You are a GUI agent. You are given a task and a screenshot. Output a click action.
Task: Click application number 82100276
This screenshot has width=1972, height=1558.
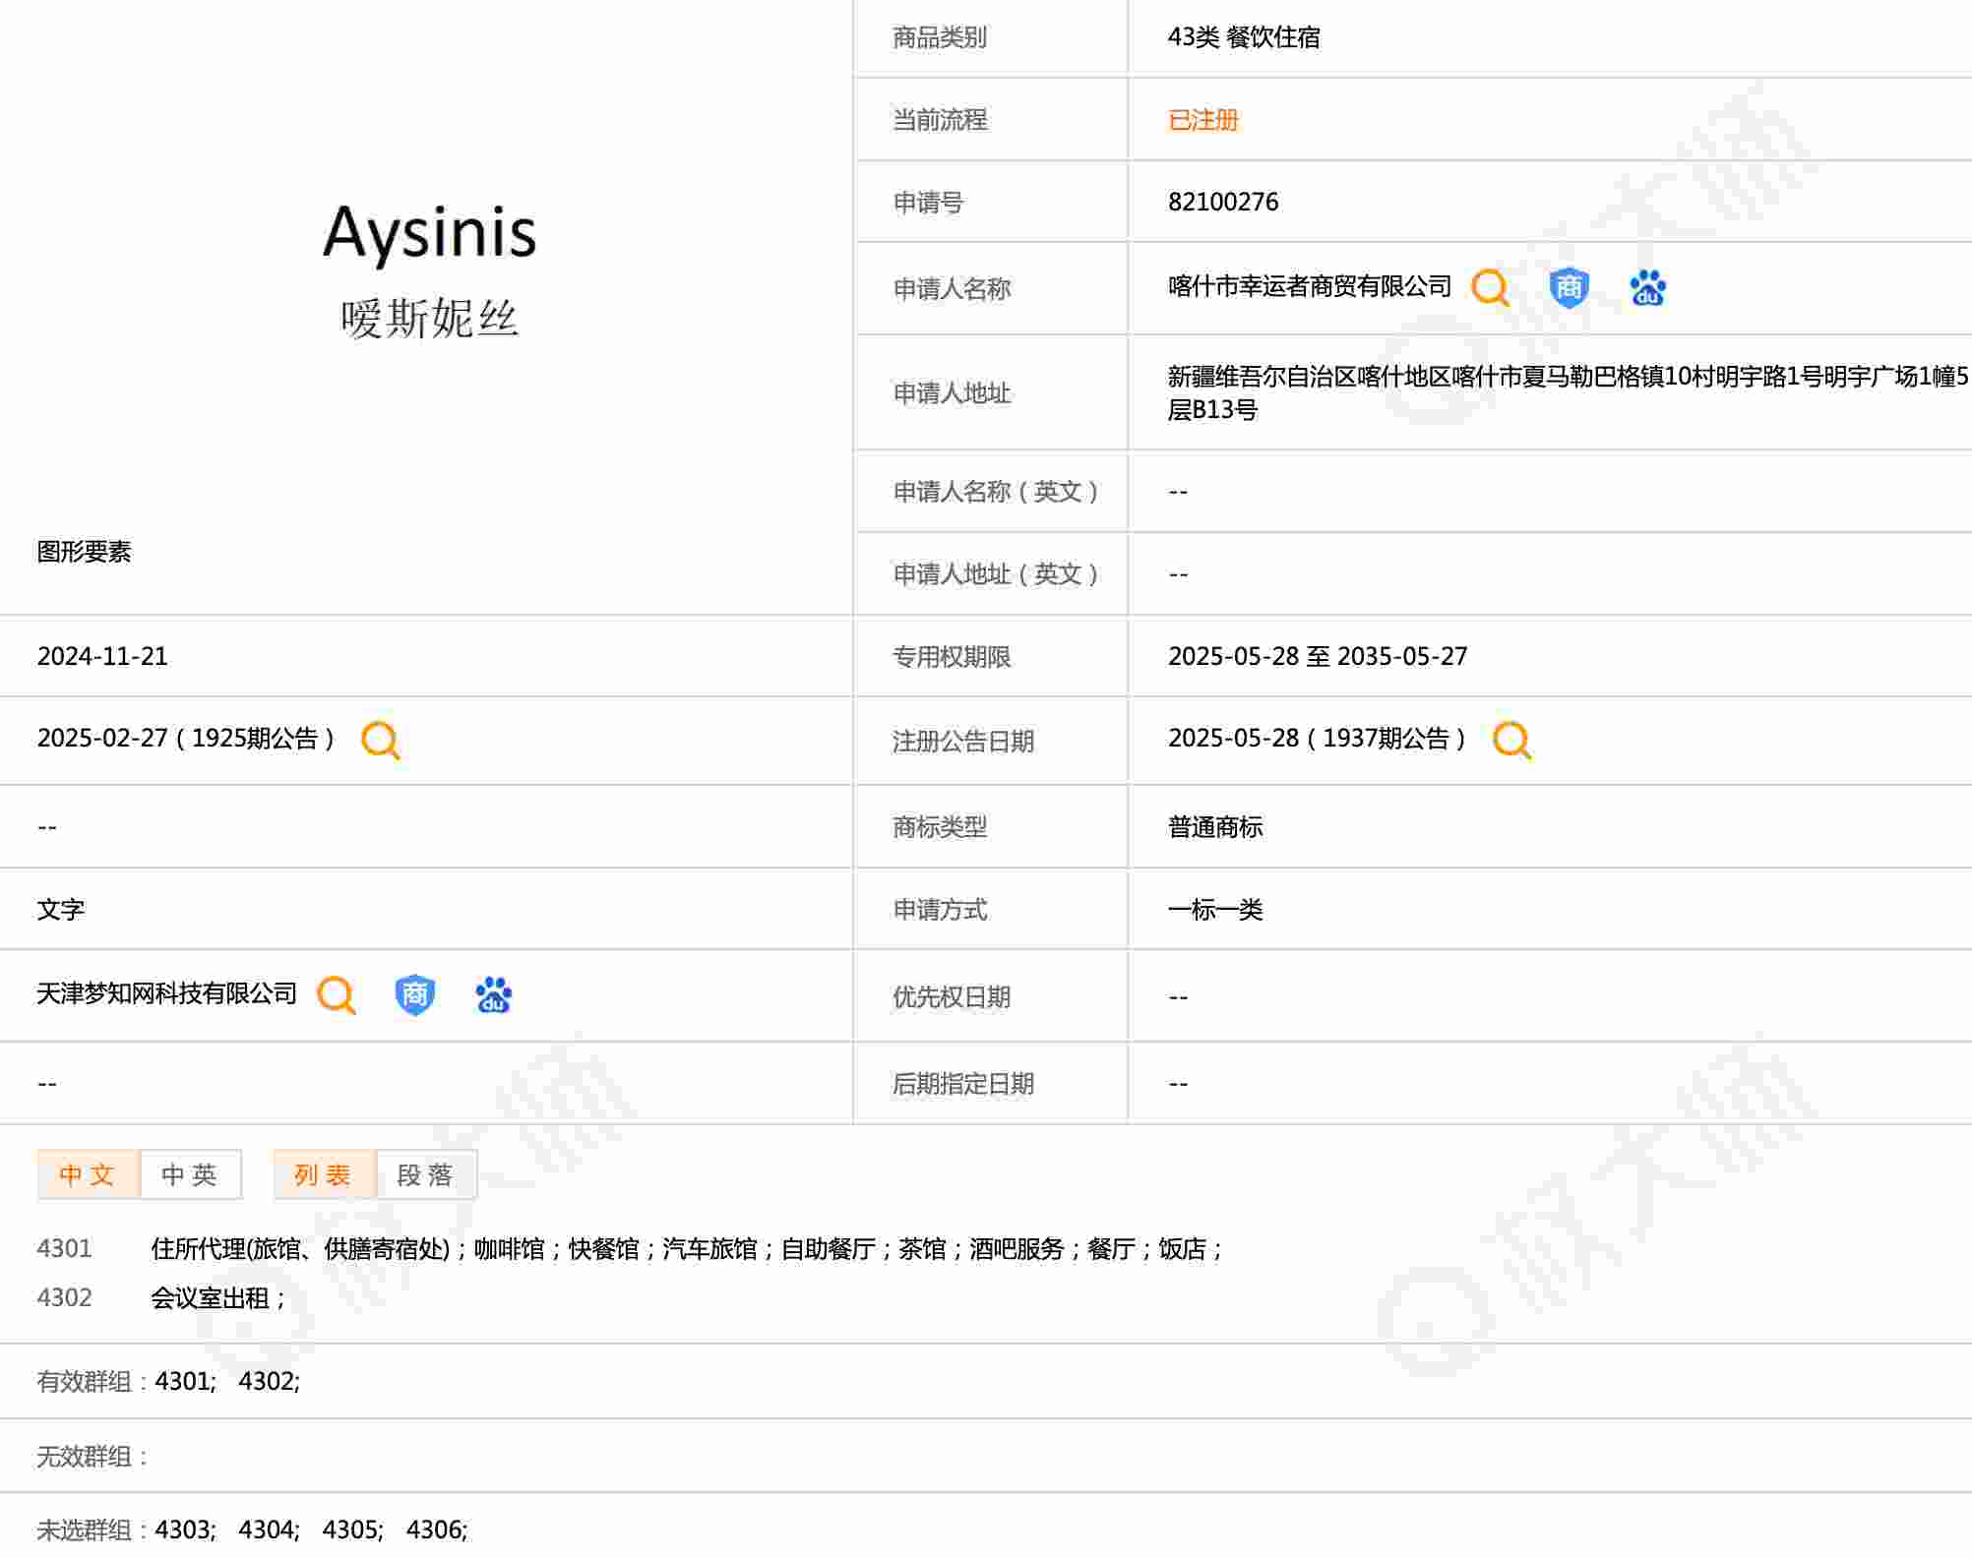point(1222,203)
